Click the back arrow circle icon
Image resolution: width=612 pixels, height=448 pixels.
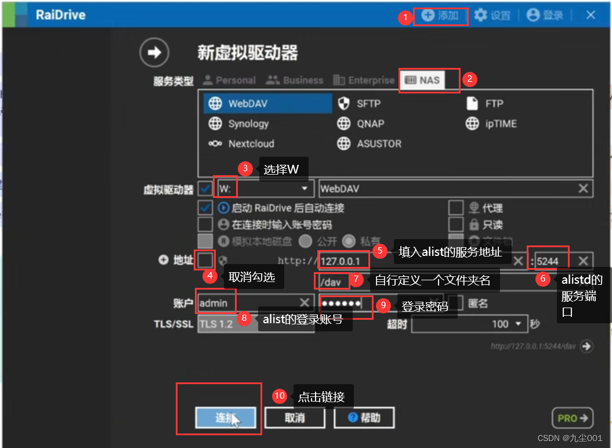pos(154,53)
